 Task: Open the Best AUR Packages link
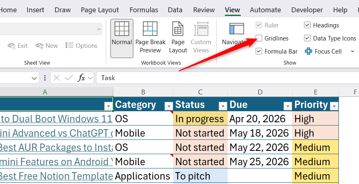point(56,148)
